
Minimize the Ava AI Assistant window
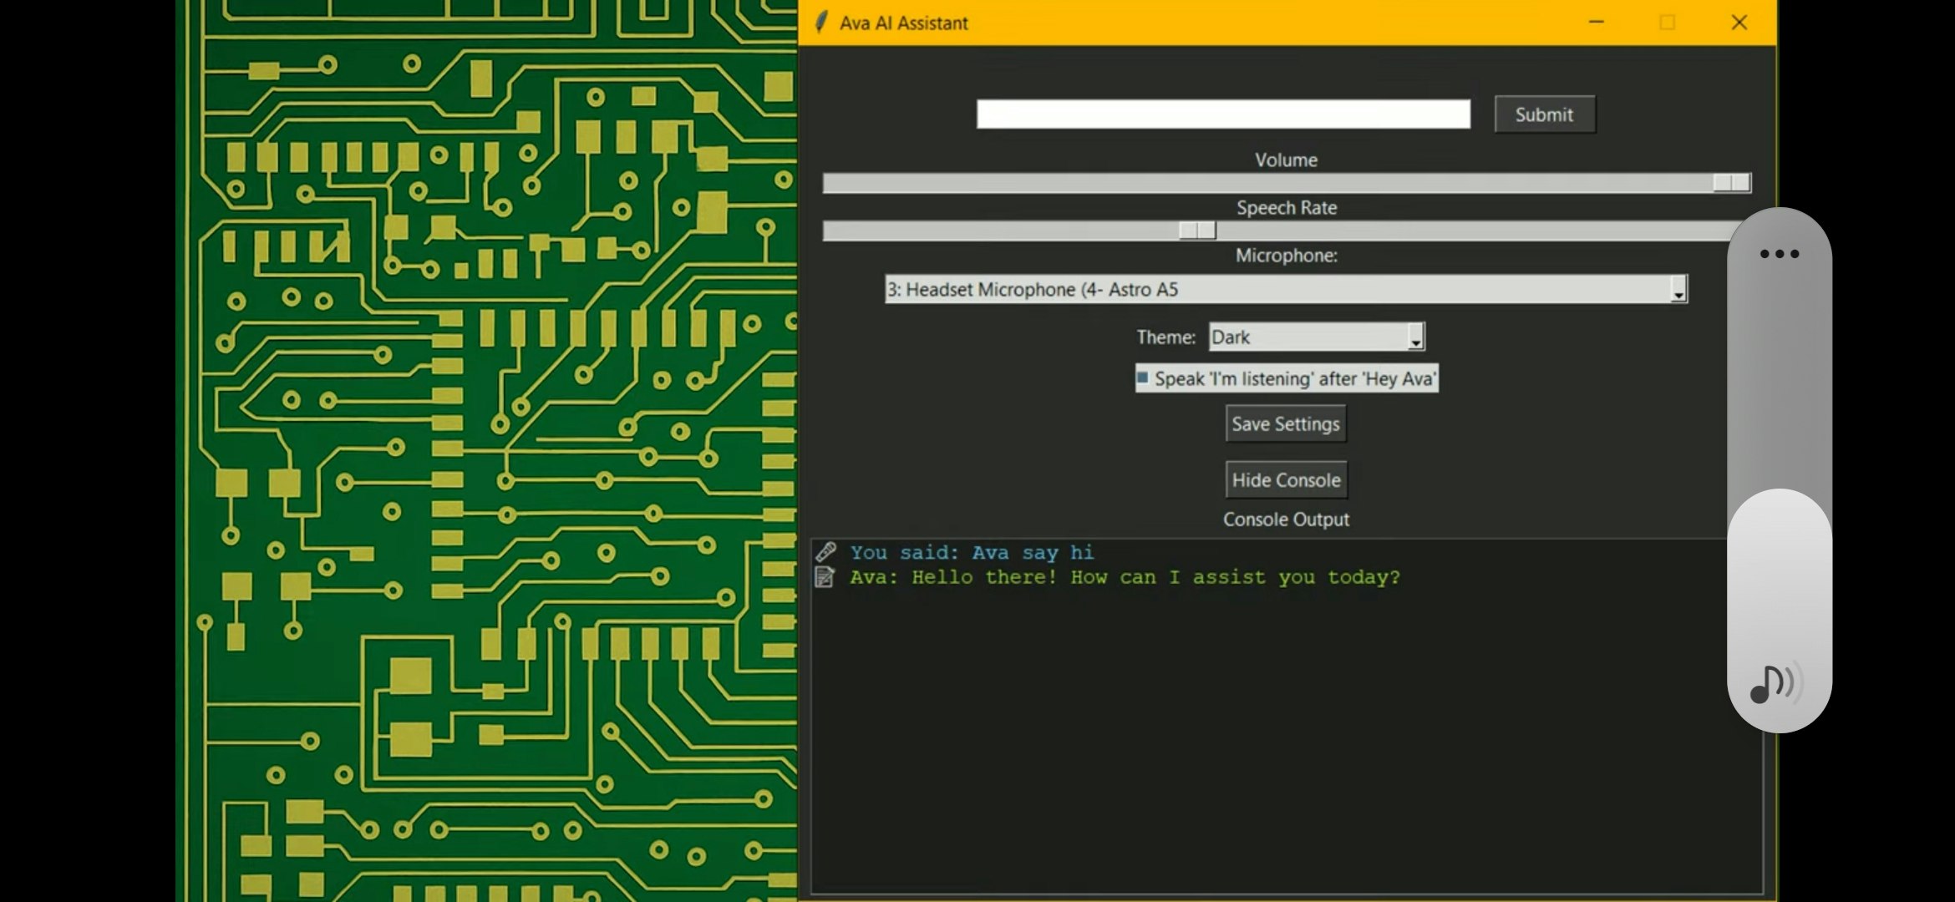[x=1597, y=23]
